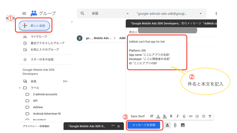Collapse the ラベル tree section
The height and width of the screenshot is (133, 237).
pos(20,88)
